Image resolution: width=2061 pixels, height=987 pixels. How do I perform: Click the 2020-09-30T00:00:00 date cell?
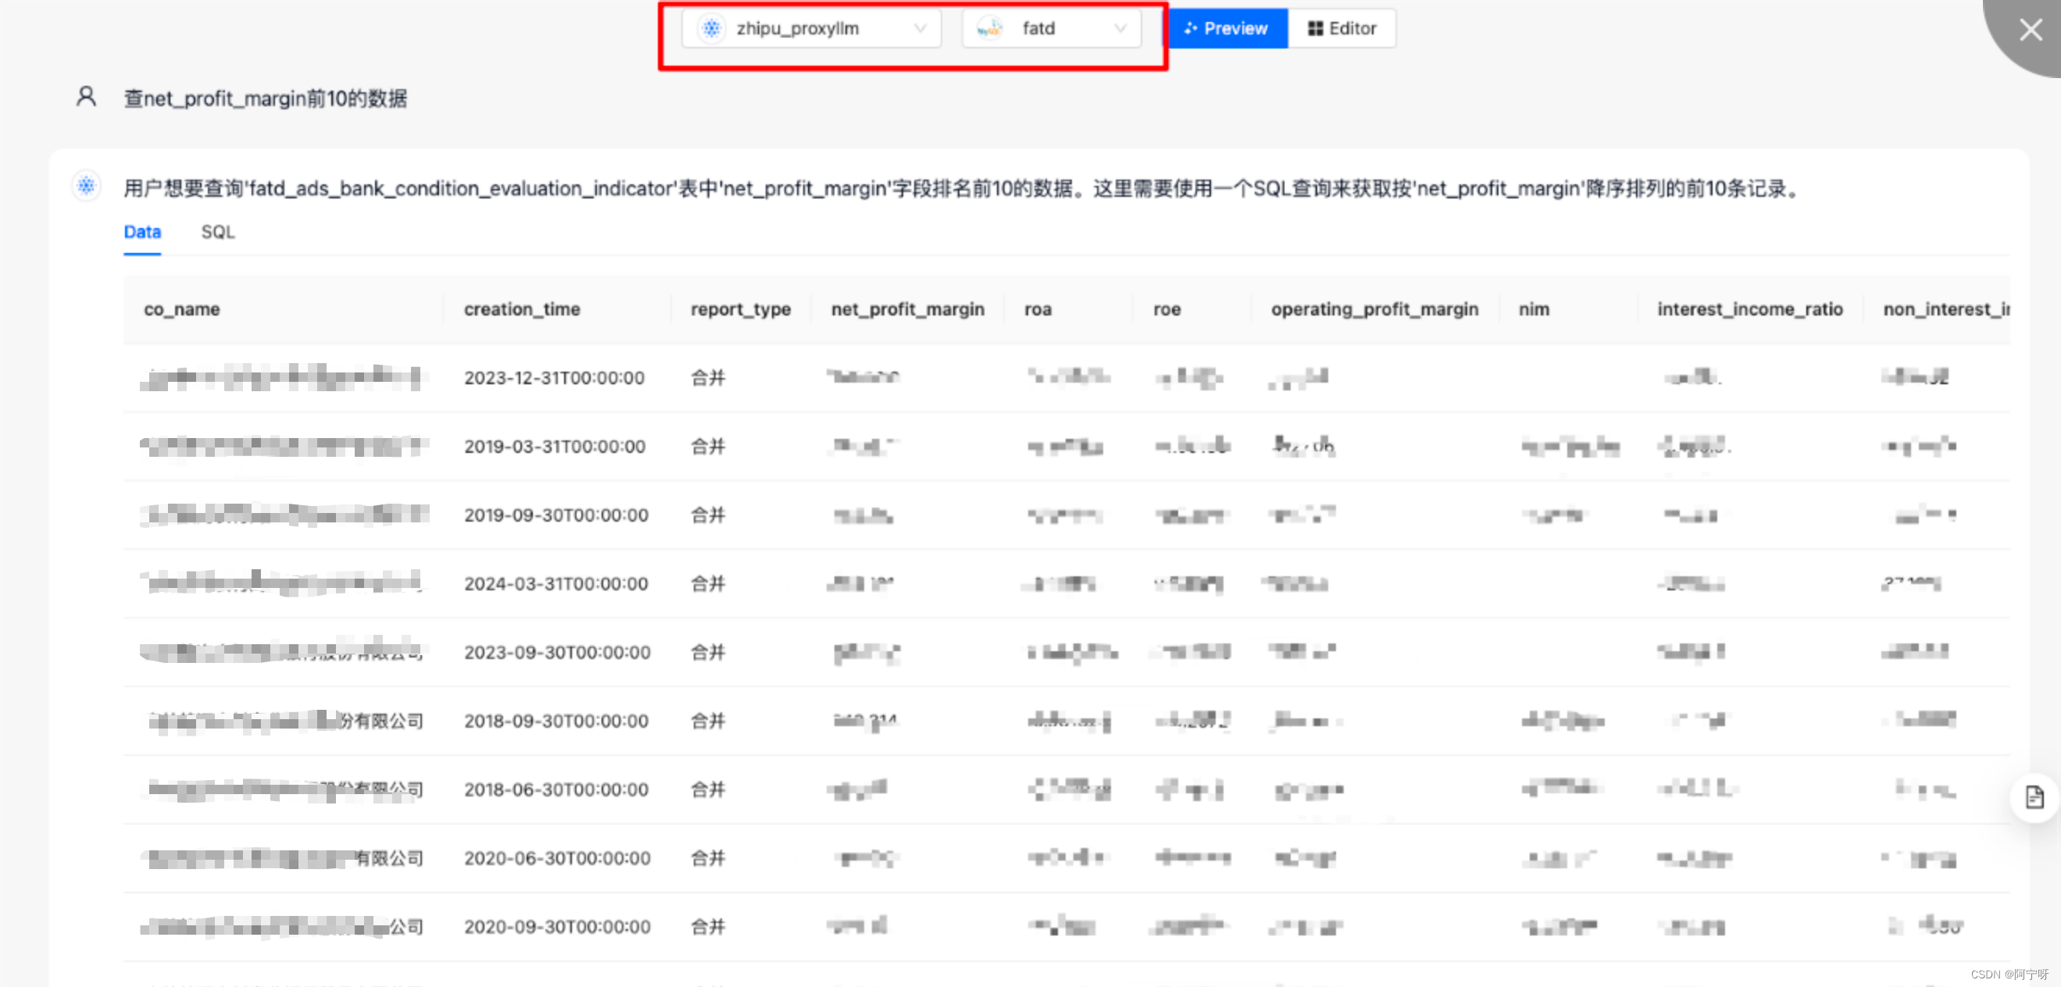[x=557, y=926]
